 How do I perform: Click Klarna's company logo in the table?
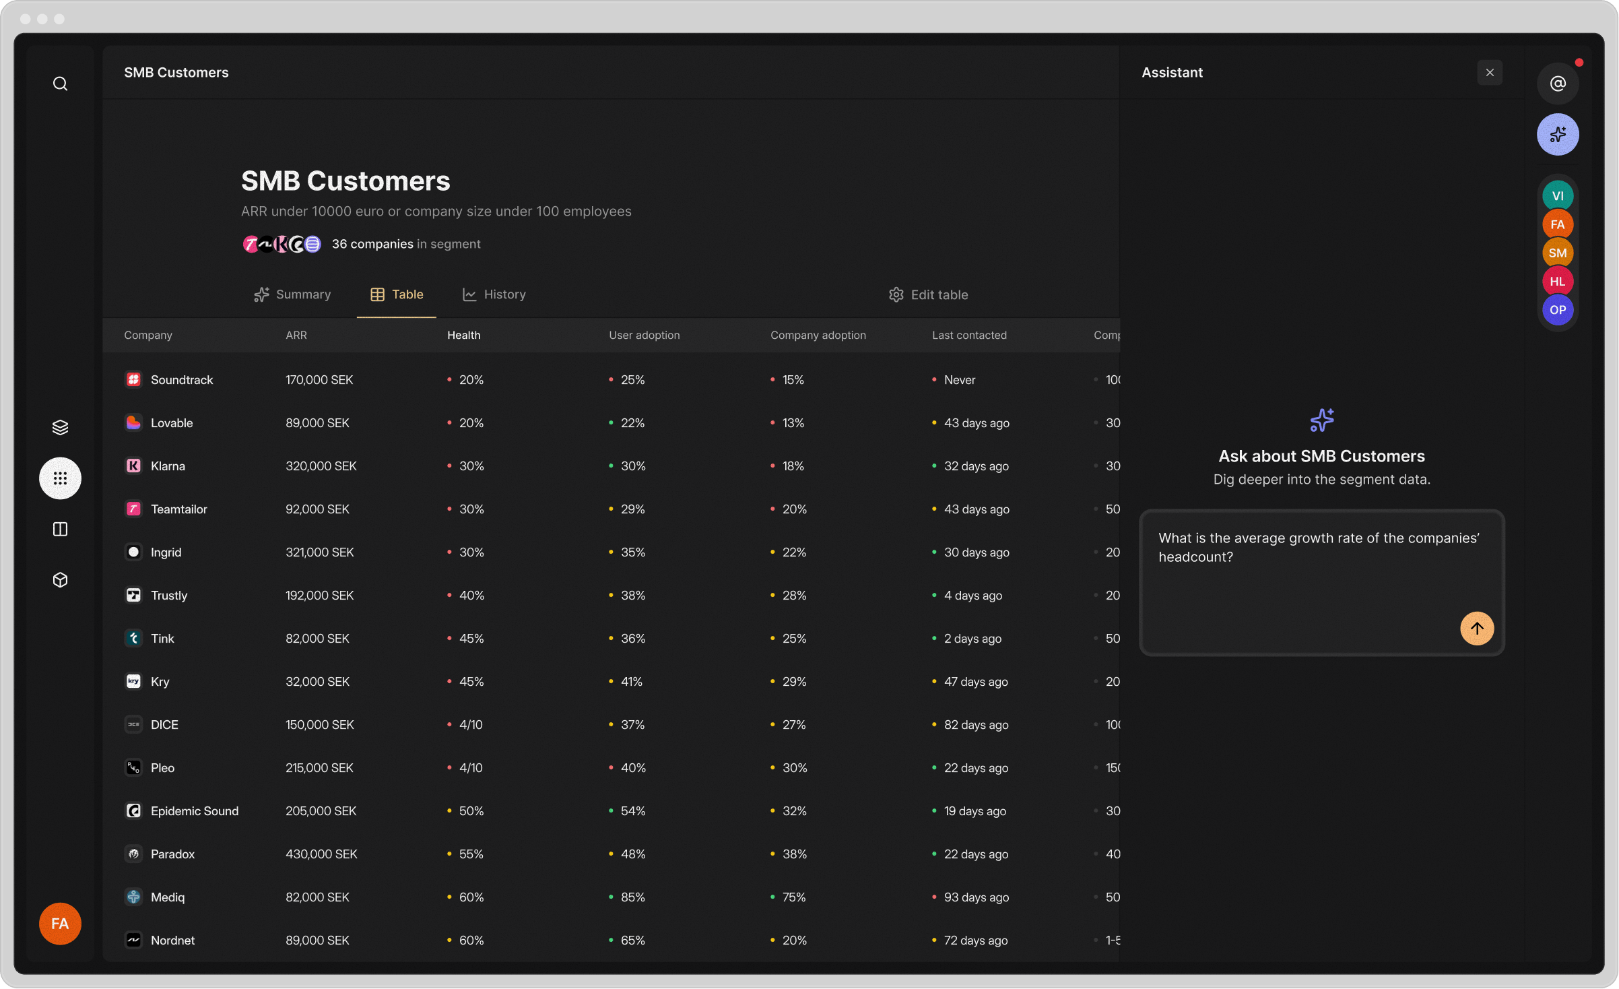coord(133,466)
